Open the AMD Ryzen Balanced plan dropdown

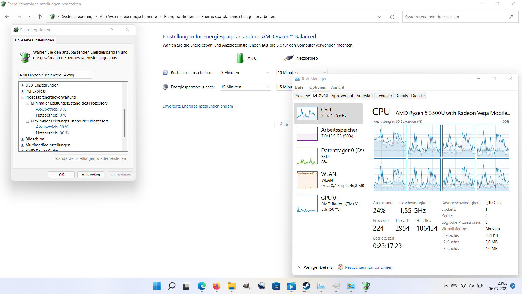click(55, 75)
